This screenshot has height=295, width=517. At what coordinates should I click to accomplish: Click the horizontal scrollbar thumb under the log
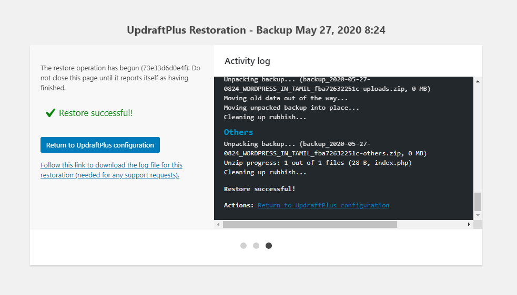[310, 225]
